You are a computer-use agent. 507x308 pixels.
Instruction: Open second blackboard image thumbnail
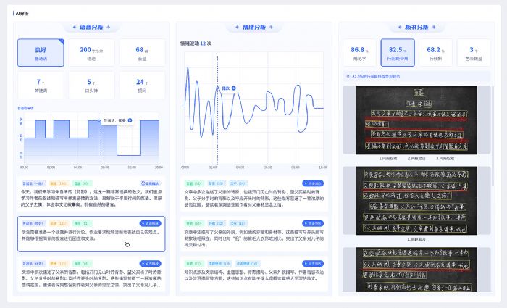click(x=416, y=201)
